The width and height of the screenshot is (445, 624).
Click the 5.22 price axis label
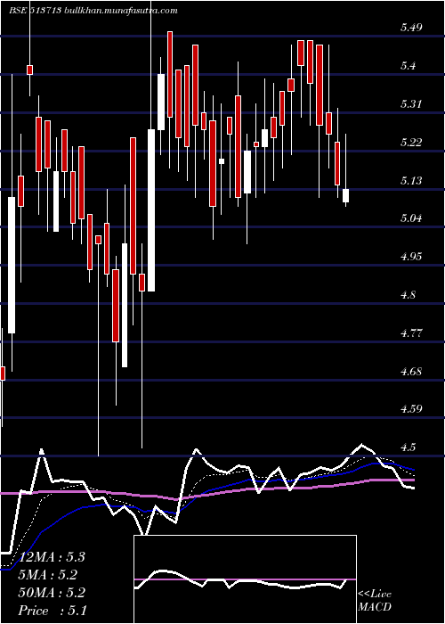411,142
